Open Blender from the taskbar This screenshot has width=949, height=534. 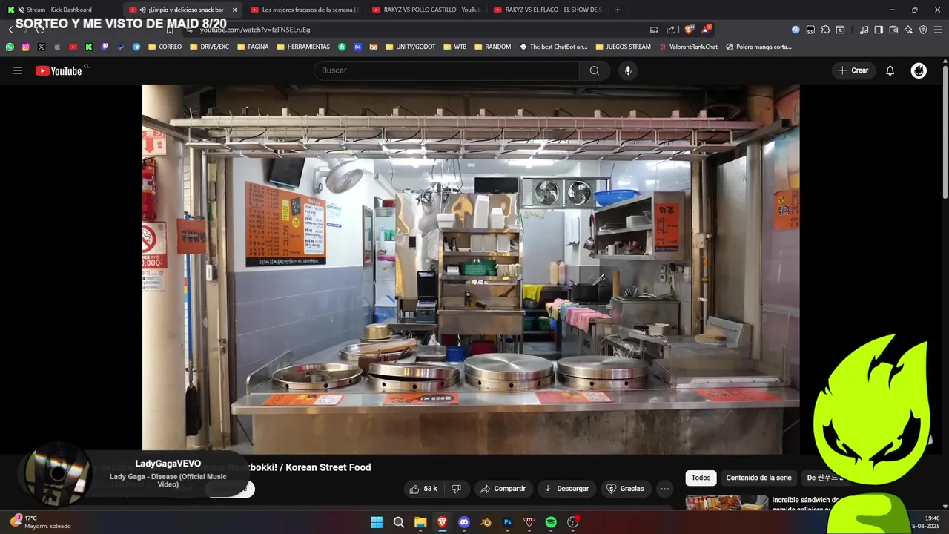click(486, 522)
